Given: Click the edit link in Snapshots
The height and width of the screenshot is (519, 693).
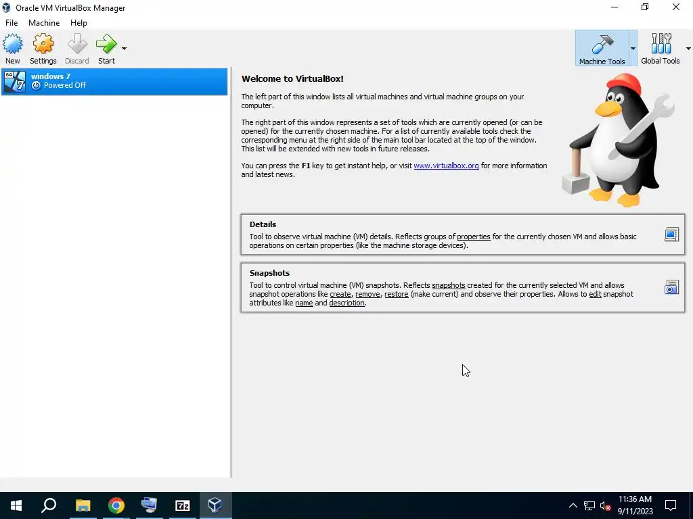Looking at the screenshot, I should click(595, 294).
